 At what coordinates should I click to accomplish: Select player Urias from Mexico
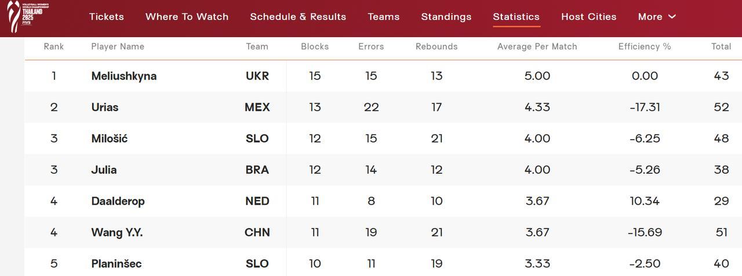pyautogui.click(x=105, y=107)
